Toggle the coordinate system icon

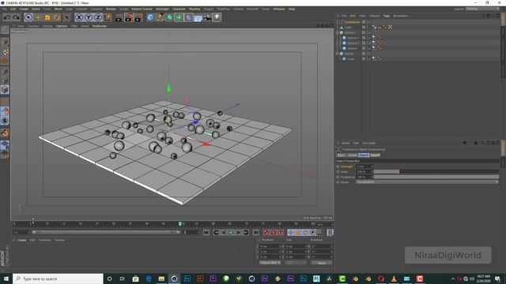pyautogui.click(x=108, y=17)
